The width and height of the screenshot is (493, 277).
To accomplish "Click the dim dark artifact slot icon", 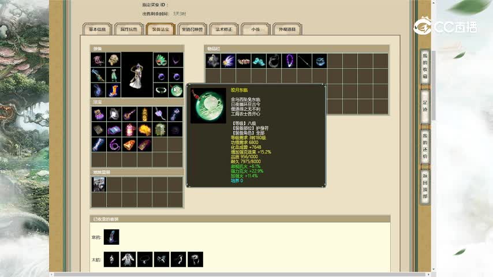I will click(x=175, y=129).
